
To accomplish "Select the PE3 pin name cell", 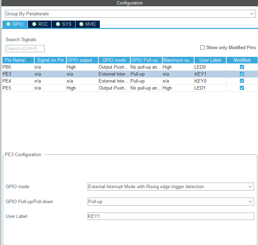I will (18, 74).
